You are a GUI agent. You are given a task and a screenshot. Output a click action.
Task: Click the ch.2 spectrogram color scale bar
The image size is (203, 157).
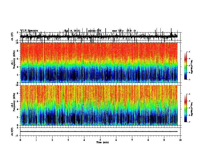tap(186, 108)
